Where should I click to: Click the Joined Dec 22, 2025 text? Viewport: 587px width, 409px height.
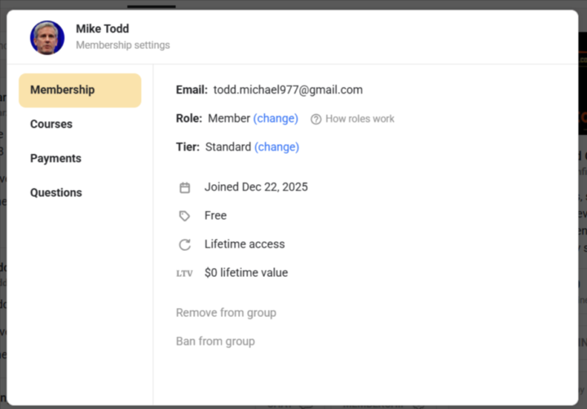[256, 187]
